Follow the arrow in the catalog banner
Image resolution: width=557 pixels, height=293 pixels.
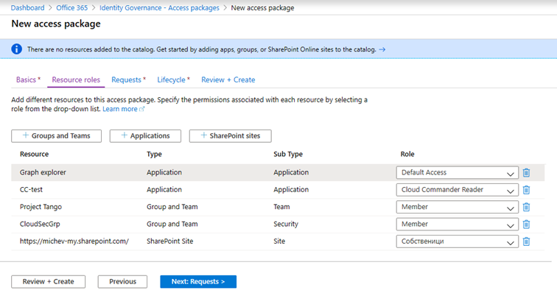(x=382, y=49)
